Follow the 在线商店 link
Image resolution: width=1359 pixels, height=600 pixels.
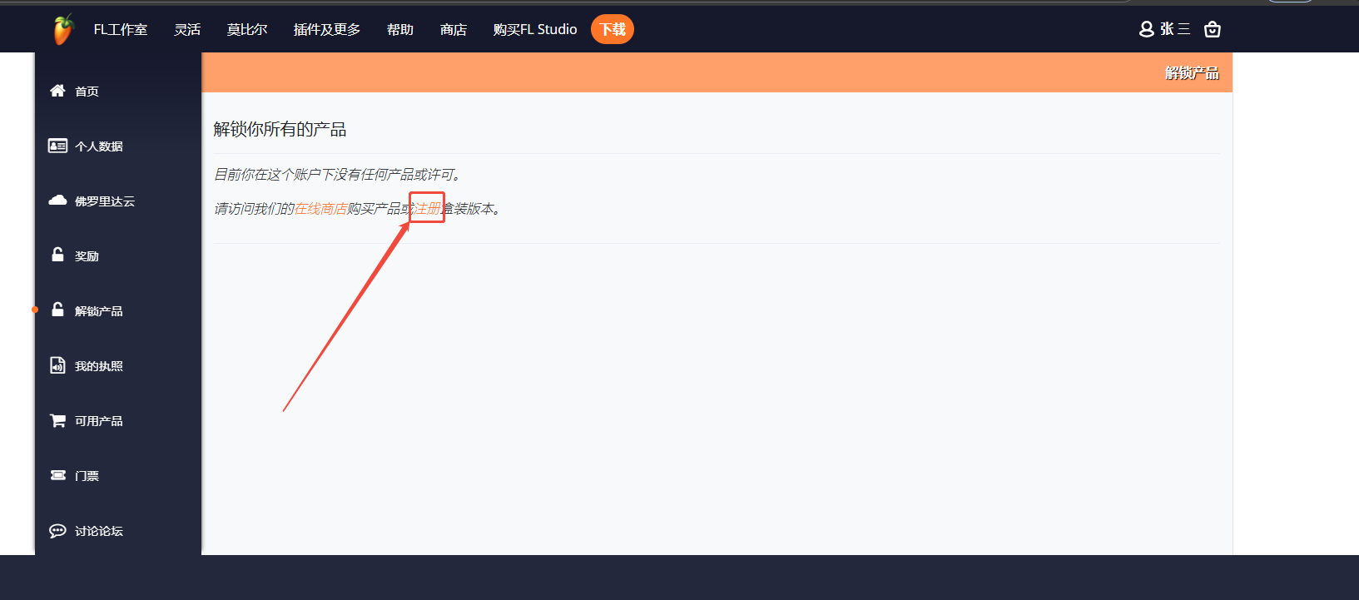[x=320, y=209]
